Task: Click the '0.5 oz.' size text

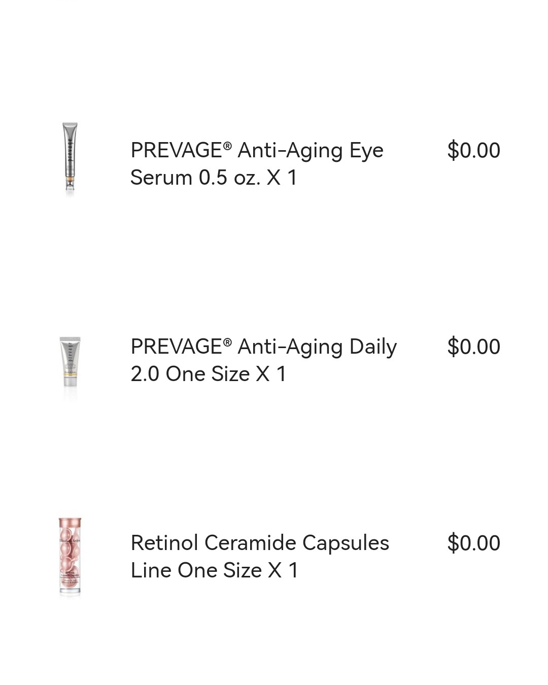Action: (229, 178)
